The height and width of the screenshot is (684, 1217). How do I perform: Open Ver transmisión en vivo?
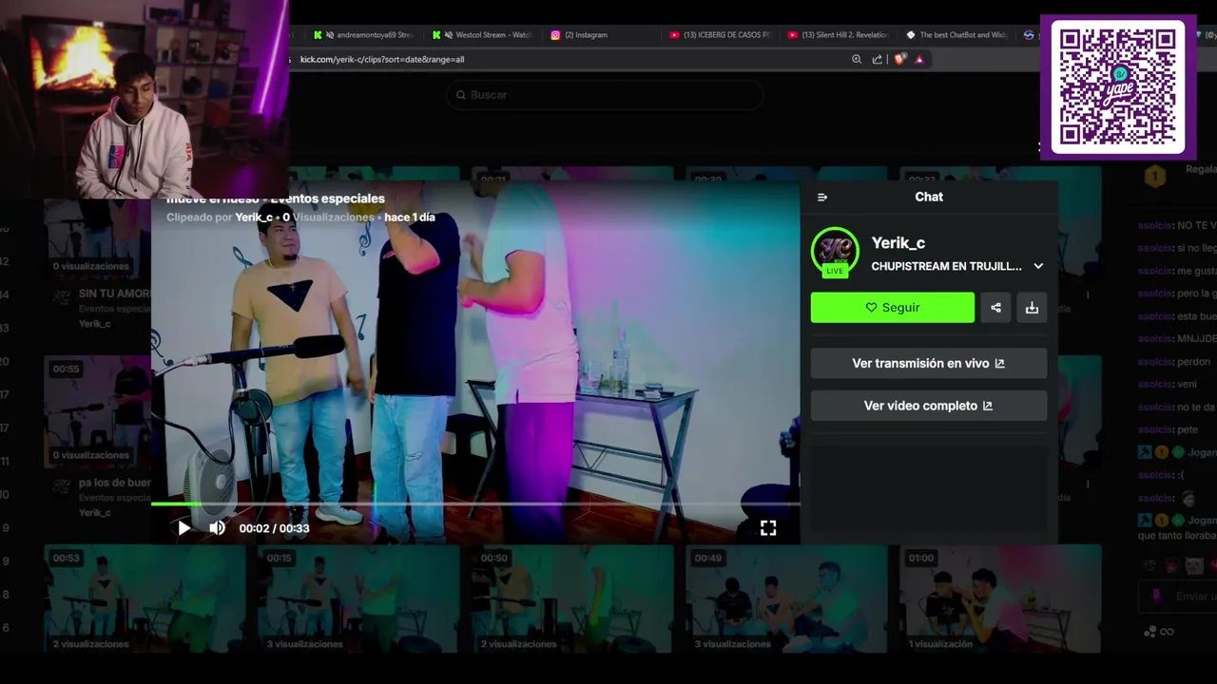[x=929, y=363]
